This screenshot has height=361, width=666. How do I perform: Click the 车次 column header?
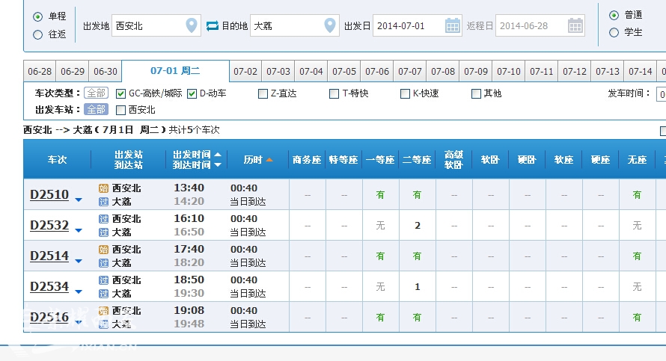[x=57, y=160]
